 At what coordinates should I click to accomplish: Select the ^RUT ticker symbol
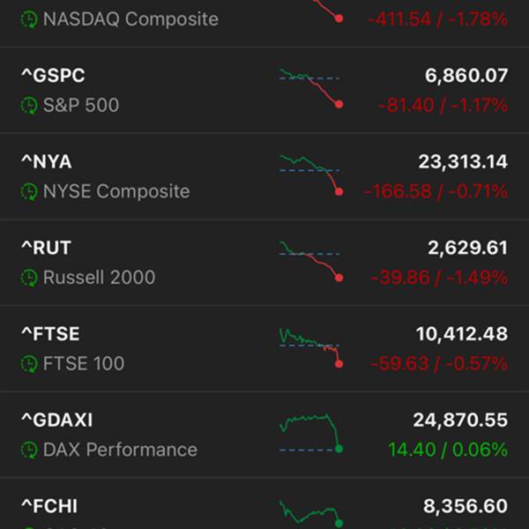tap(46, 249)
